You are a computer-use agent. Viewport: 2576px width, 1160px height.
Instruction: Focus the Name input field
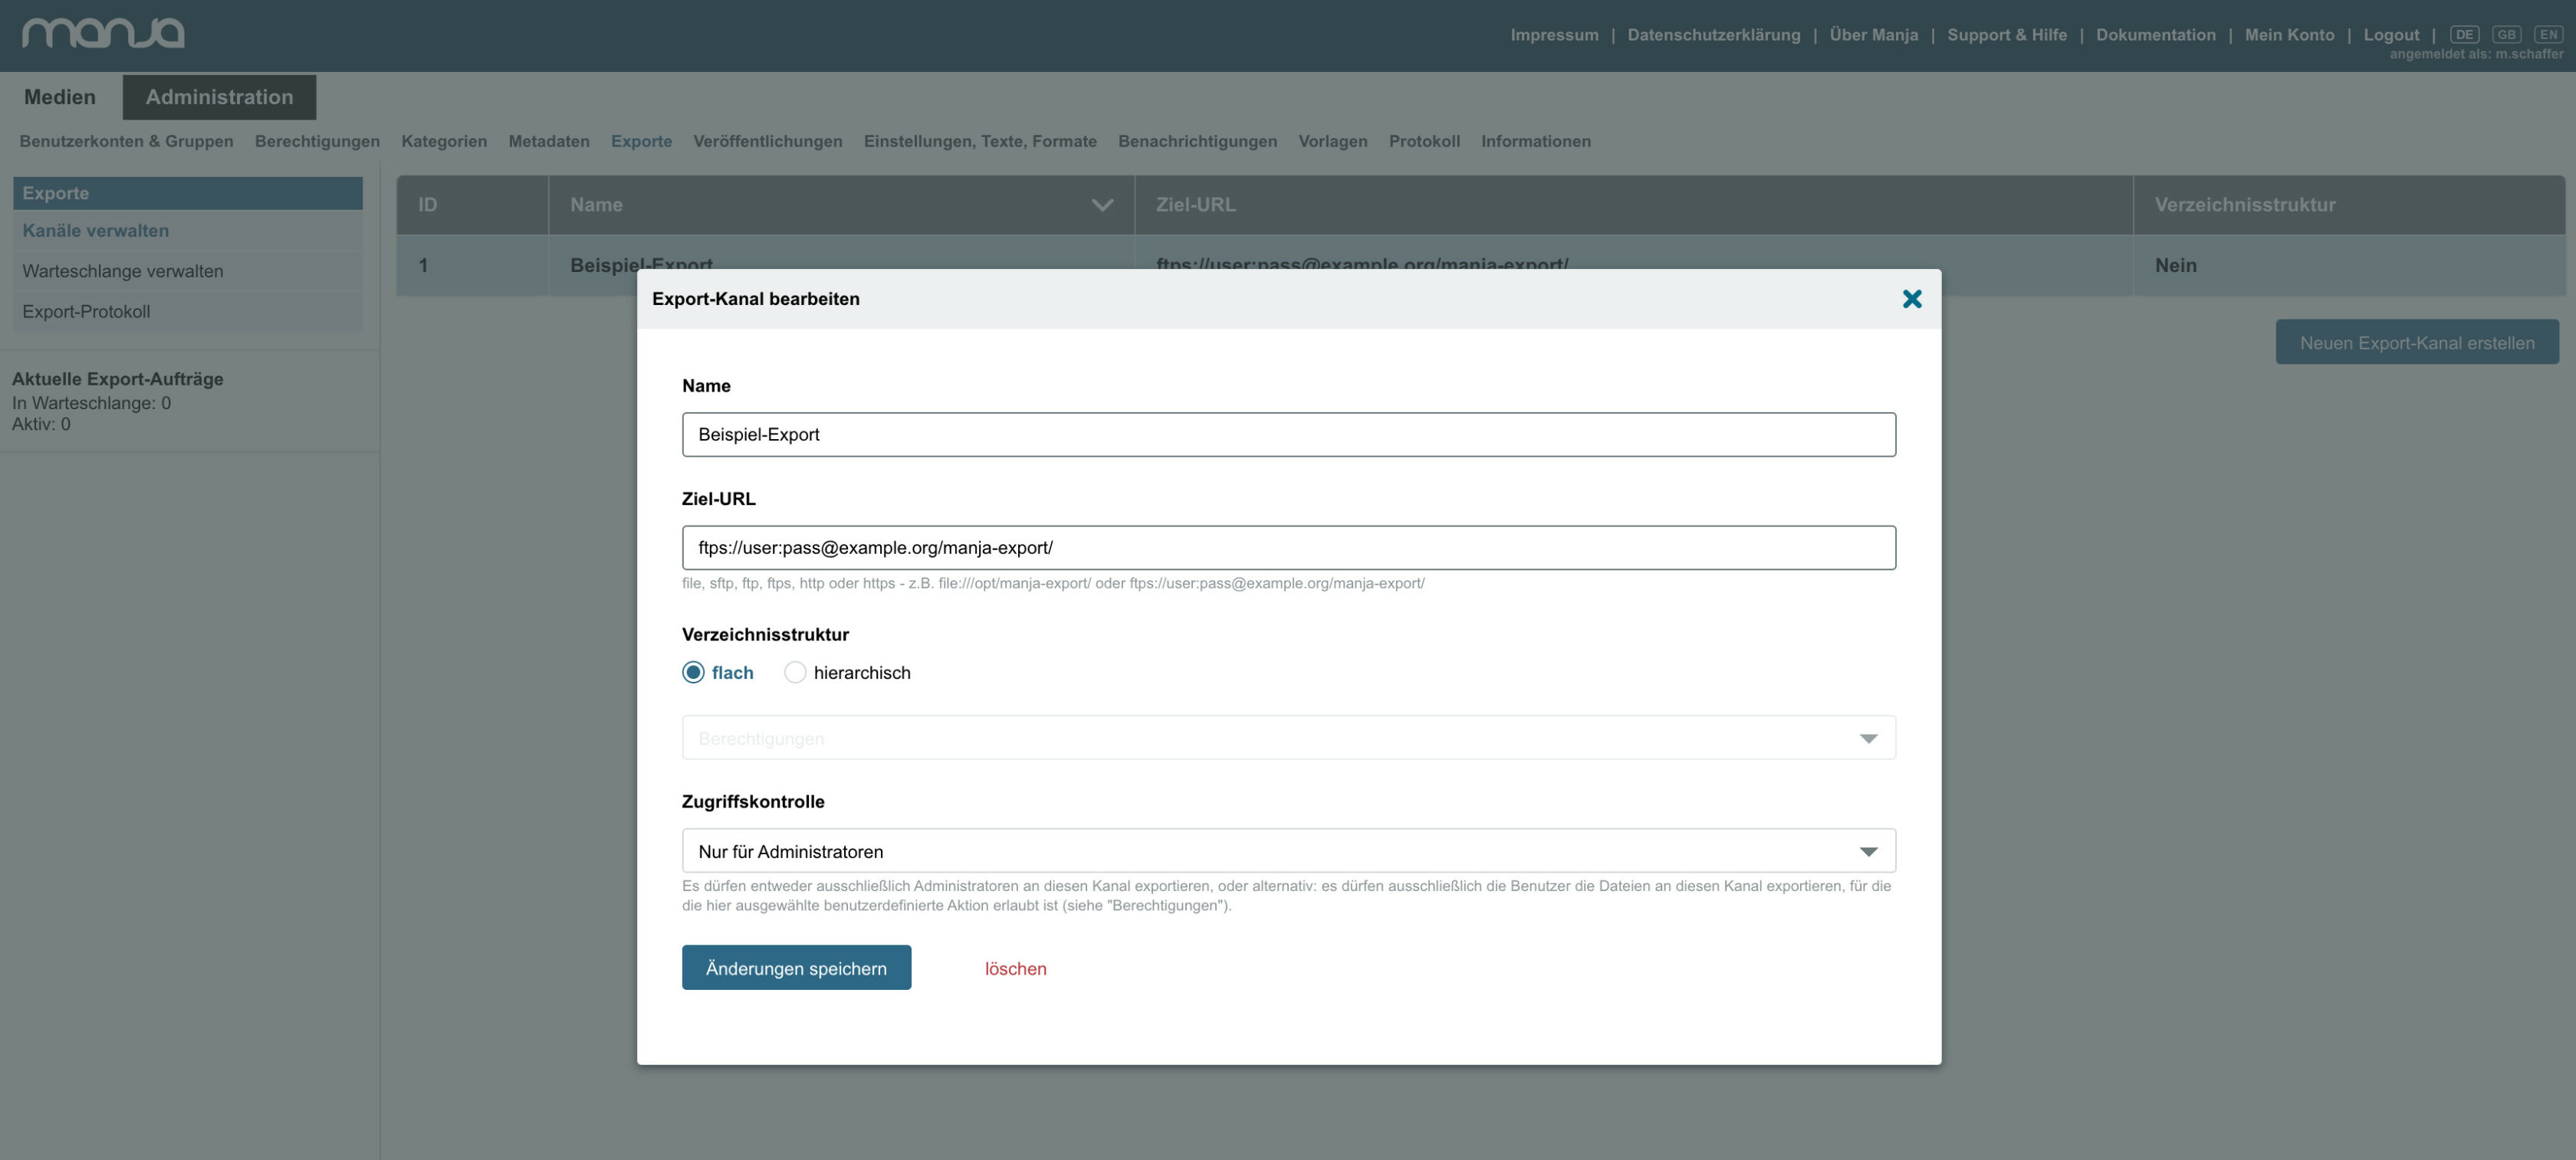coord(1288,434)
